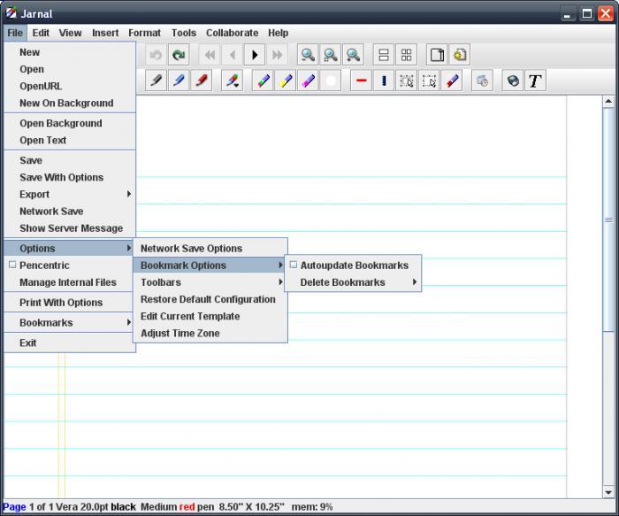Select the white-out circle tool

point(331,81)
